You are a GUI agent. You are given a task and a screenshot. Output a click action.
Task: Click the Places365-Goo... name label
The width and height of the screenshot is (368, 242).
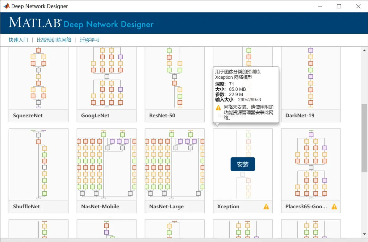point(306,207)
